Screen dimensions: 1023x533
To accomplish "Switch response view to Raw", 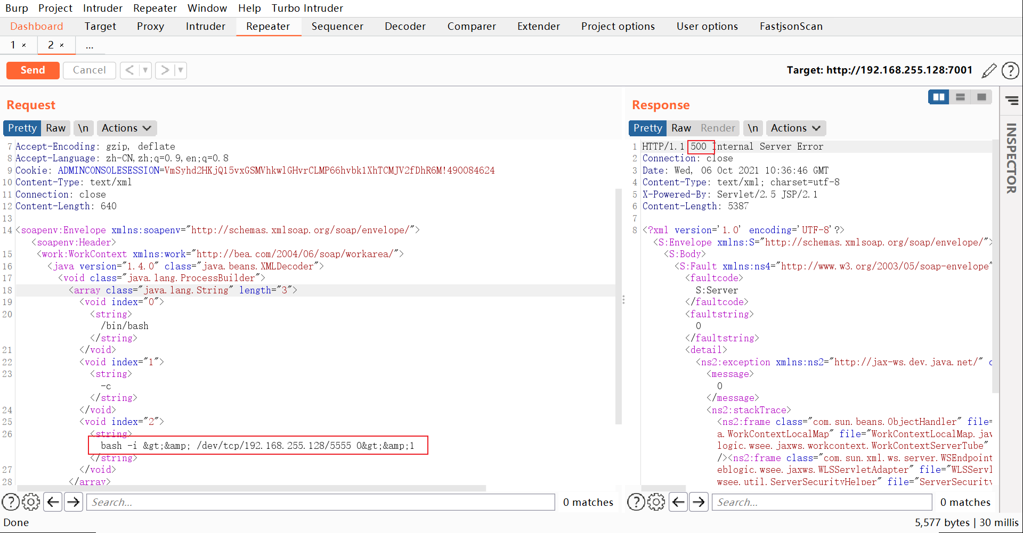I will [x=681, y=128].
